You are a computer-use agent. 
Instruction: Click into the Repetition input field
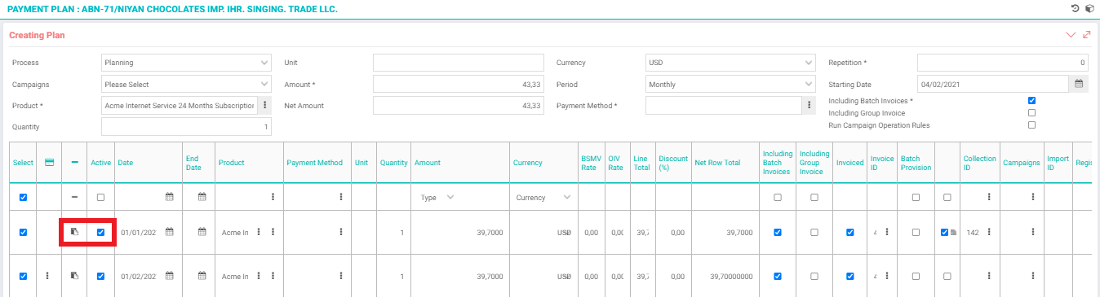(x=1002, y=63)
